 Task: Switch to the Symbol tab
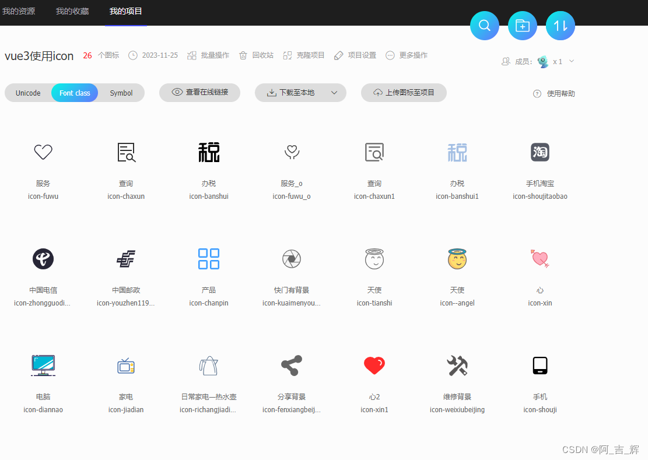click(121, 93)
